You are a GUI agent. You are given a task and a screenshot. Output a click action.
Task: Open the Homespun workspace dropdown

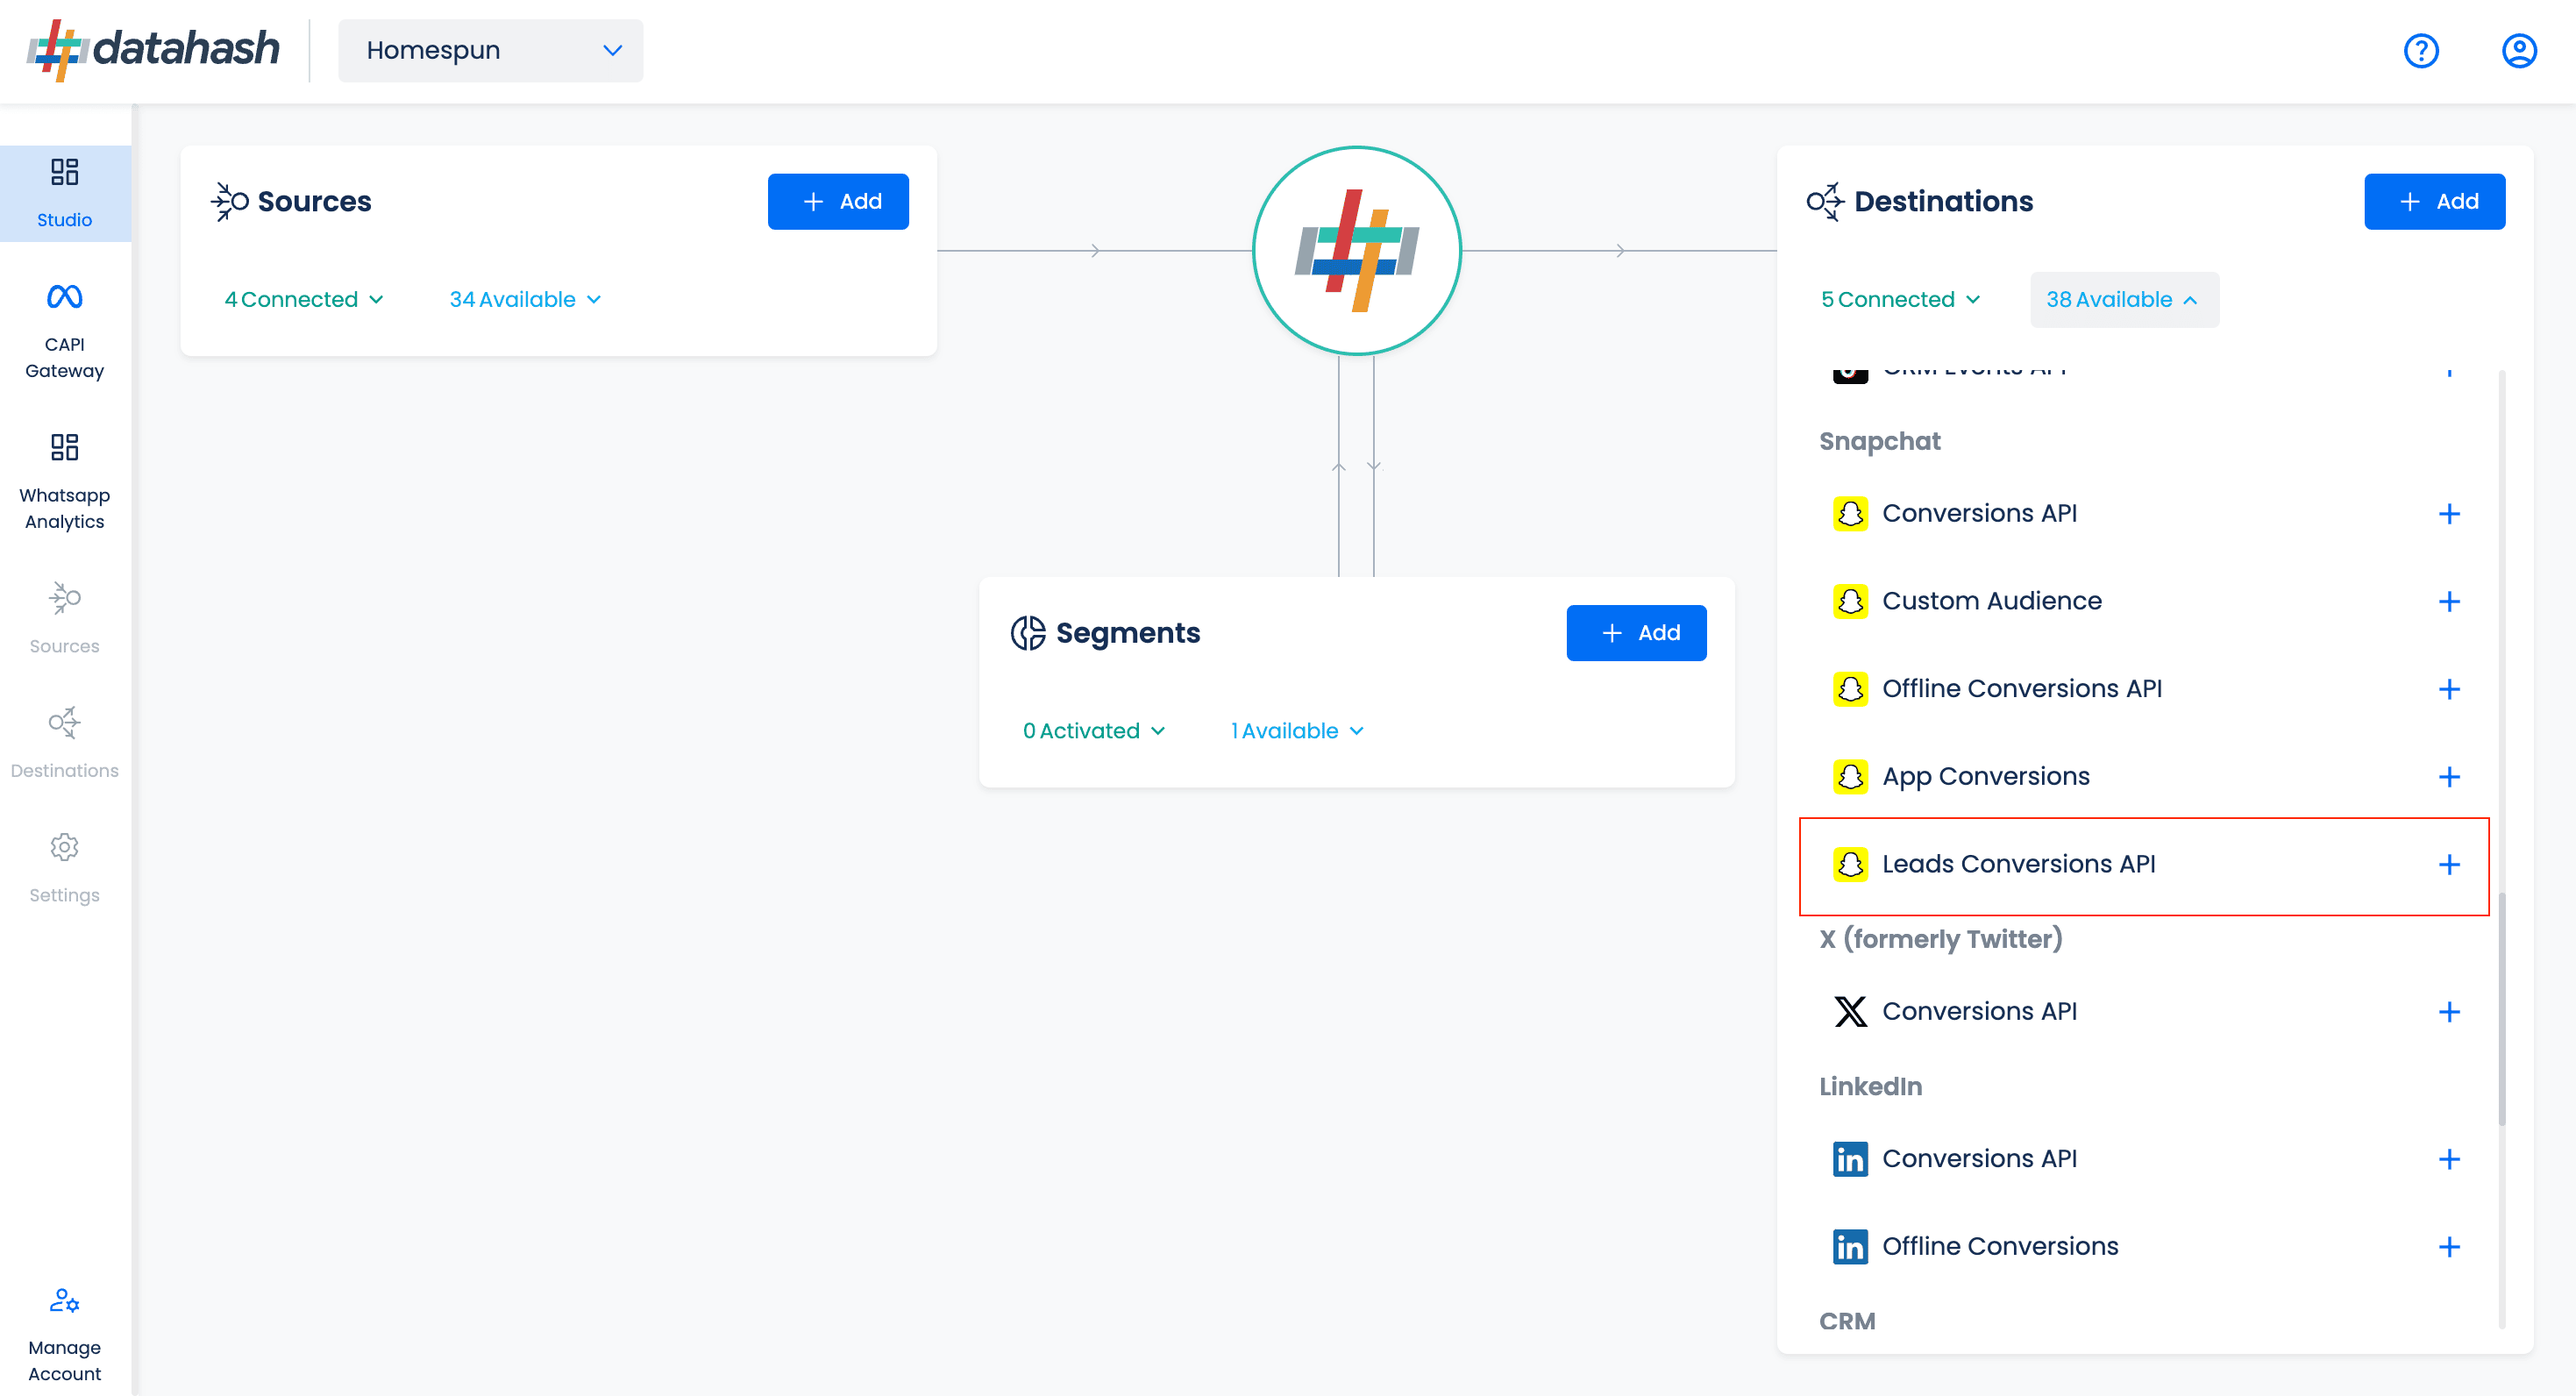(x=491, y=50)
